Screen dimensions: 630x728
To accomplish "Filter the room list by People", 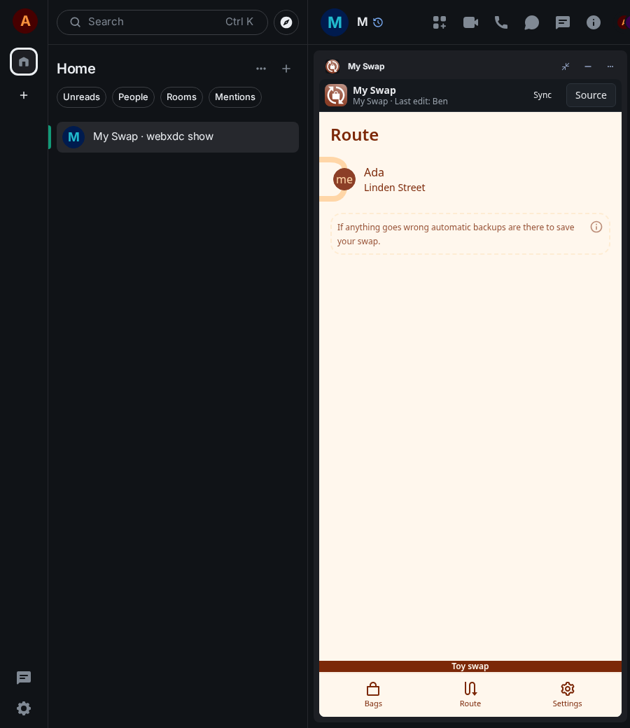I will click(133, 97).
